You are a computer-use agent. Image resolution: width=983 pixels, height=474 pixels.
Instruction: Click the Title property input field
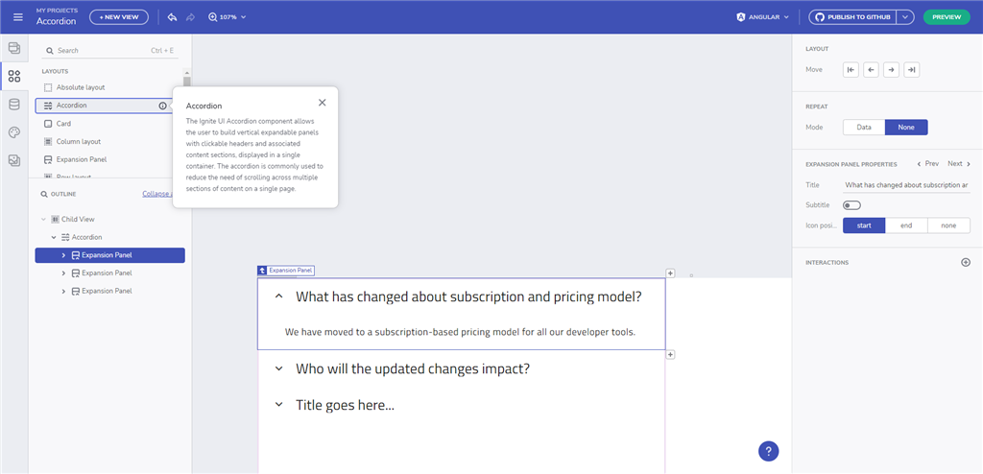tap(906, 185)
